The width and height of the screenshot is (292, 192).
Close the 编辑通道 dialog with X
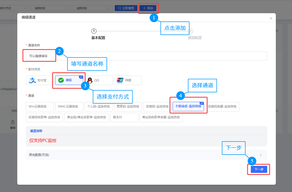(x=271, y=18)
